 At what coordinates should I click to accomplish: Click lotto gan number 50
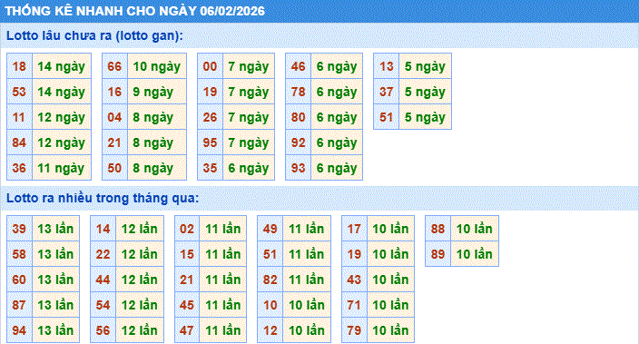pos(114,168)
